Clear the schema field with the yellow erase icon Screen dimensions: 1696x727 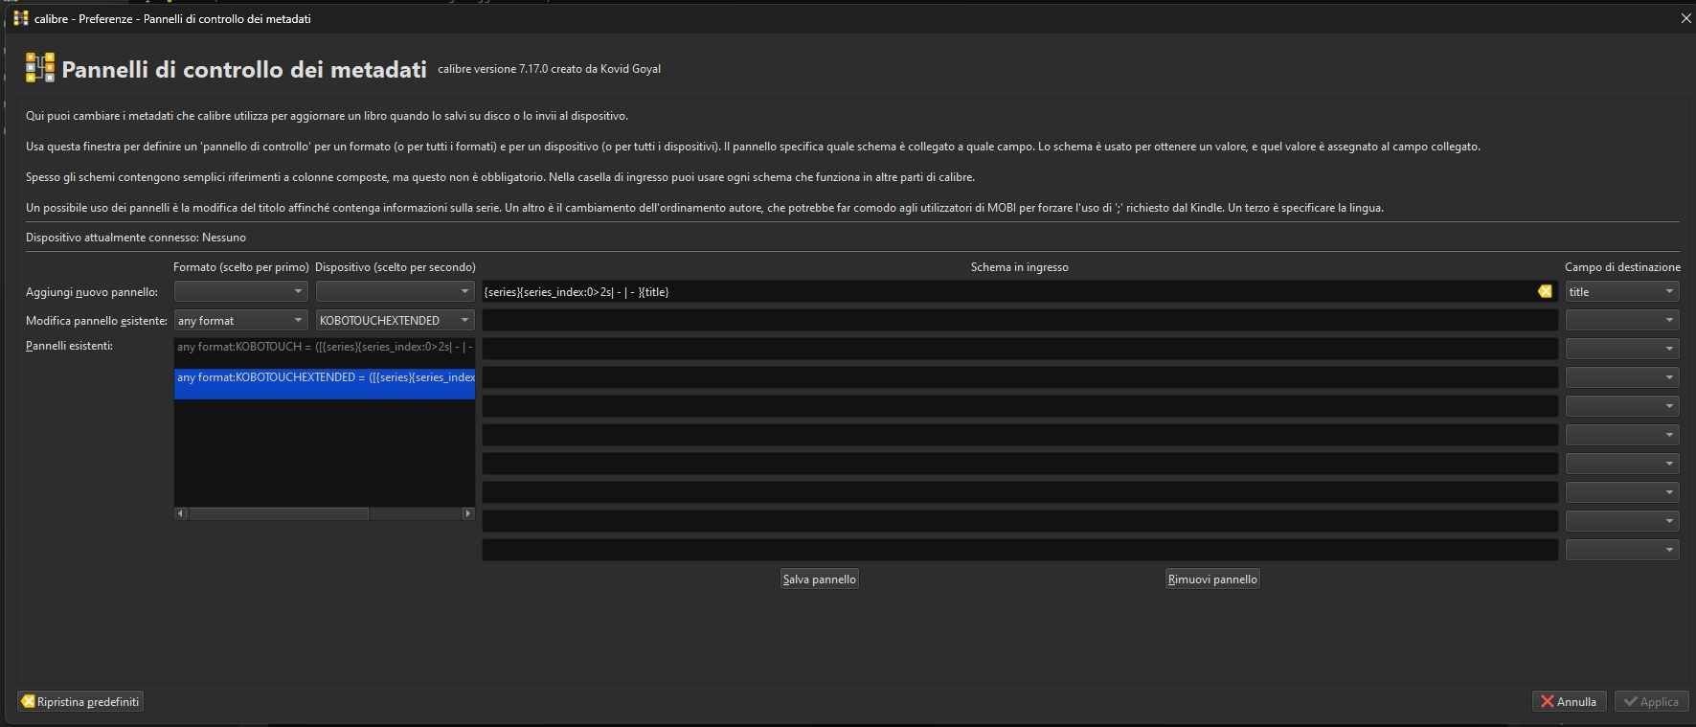(x=1545, y=291)
